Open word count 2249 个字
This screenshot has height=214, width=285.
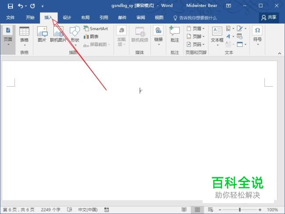(x=50, y=210)
